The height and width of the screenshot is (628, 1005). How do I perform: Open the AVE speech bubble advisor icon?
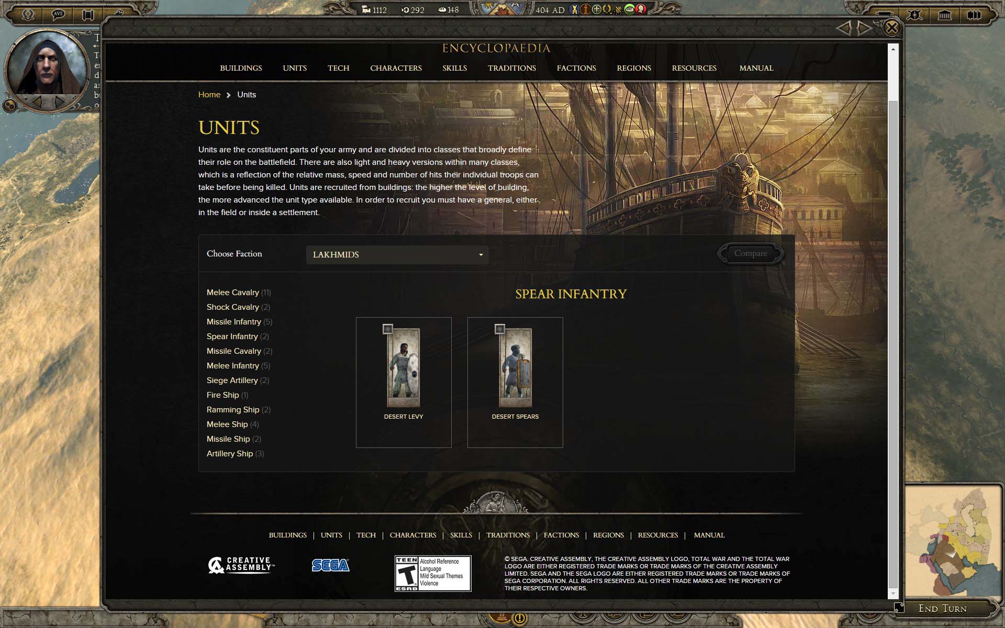point(58,14)
